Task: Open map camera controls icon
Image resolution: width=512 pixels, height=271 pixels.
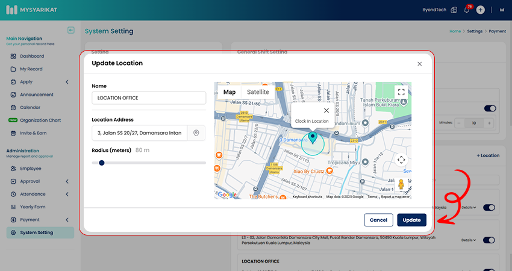Action: click(401, 160)
